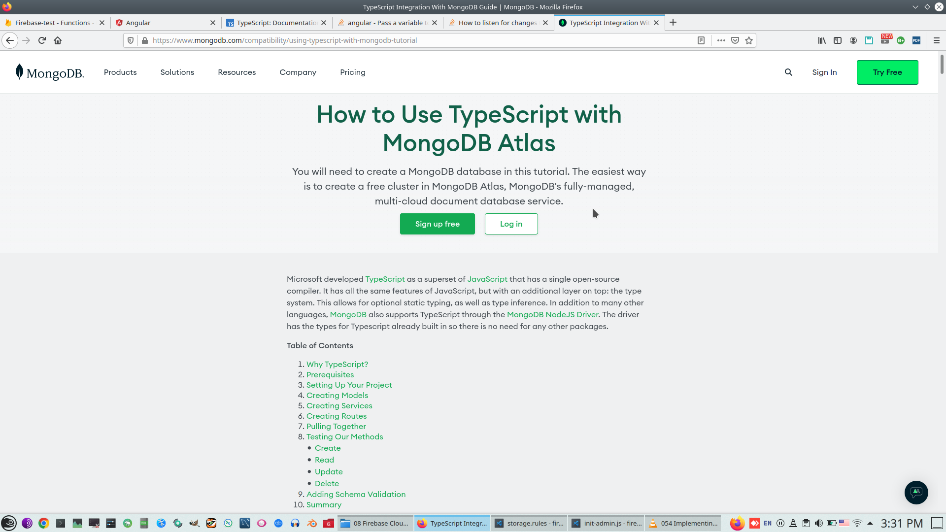The width and height of the screenshot is (946, 532).
Task: Open Firefox Account icon
Action: (853, 40)
